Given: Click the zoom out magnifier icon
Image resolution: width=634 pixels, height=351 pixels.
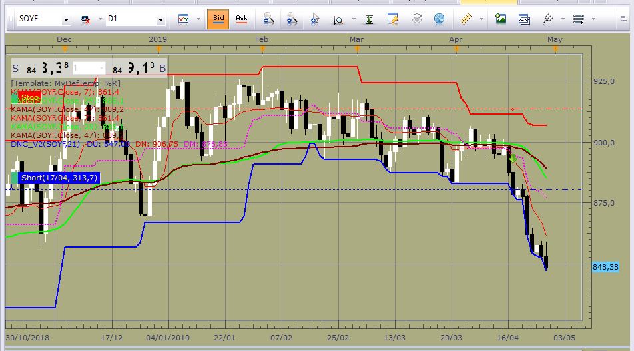Looking at the screenshot, I should pos(292,19).
